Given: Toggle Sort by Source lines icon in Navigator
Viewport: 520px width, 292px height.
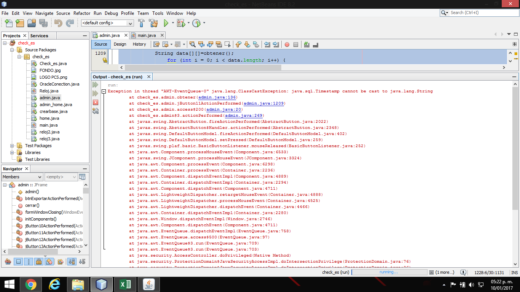Looking at the screenshot, I should pyautogui.click(x=82, y=262).
